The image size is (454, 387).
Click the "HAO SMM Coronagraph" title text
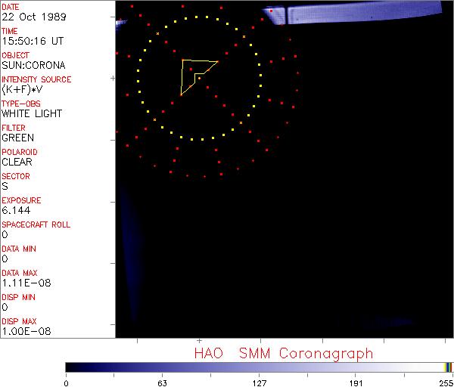[x=284, y=353]
